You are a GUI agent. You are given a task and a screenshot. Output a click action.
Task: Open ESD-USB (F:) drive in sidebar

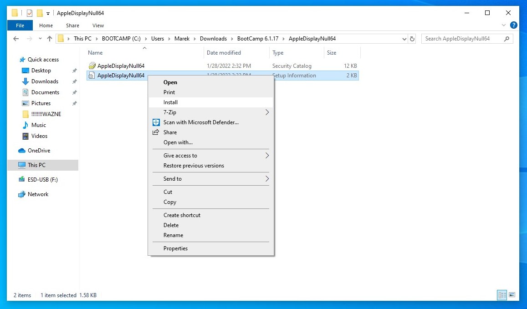(x=43, y=180)
